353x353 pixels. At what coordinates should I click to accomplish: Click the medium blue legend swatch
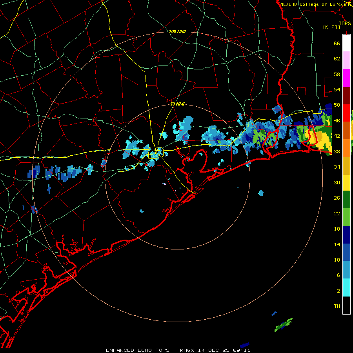(x=346, y=252)
